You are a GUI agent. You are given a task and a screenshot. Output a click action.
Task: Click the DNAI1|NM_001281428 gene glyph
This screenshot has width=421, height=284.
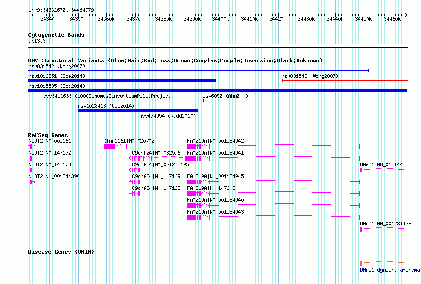point(384,229)
